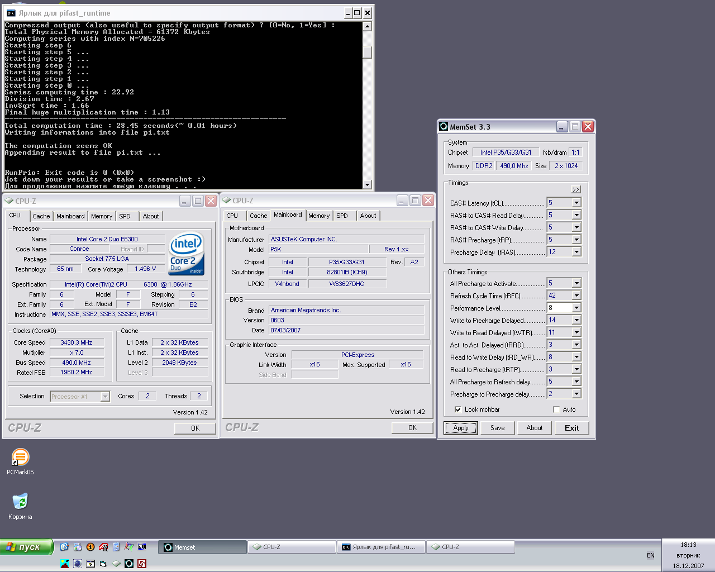
Task: Open the RAS# to CAS# Write Delay dropdown
Action: point(576,227)
